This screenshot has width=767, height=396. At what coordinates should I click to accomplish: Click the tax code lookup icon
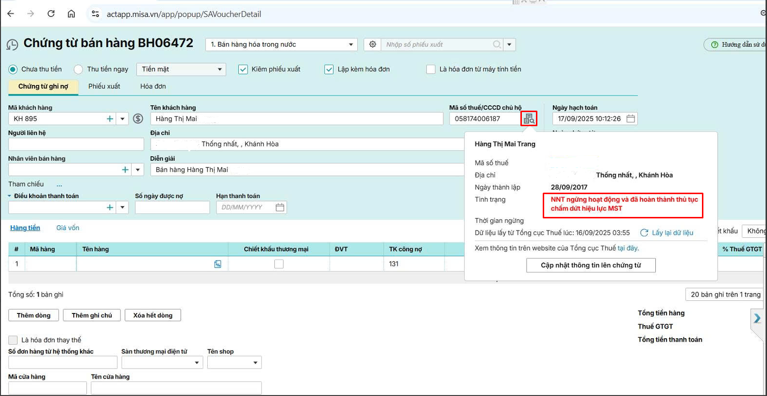[x=529, y=118]
